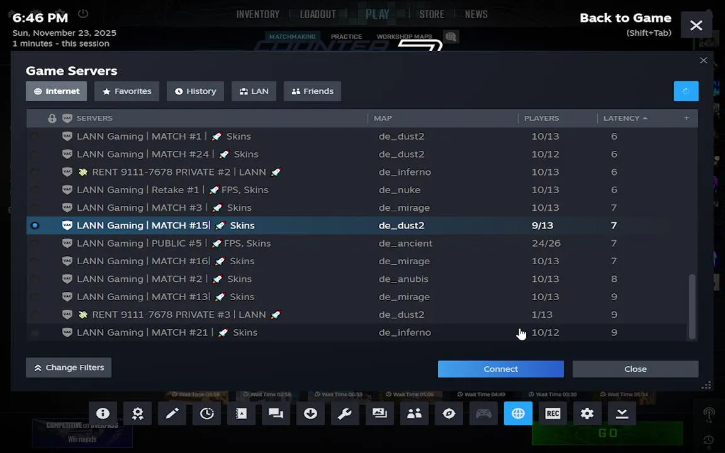This screenshot has width=725, height=453.
Task: Add a column with the plus header
Action: click(x=687, y=118)
